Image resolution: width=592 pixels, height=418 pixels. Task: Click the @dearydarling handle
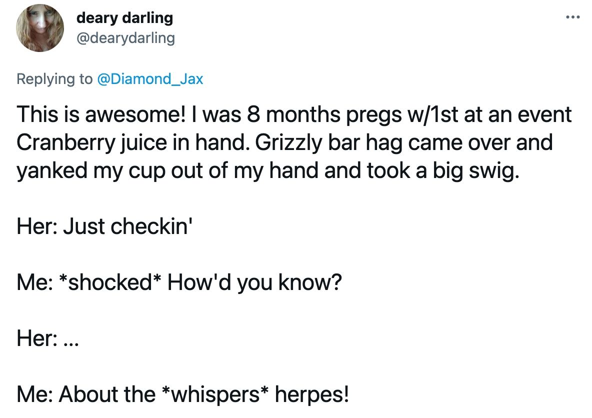125,38
